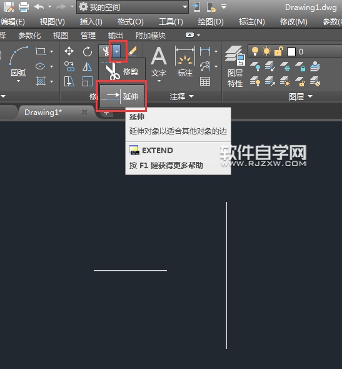Open the Undo history dropdown arrow
The height and width of the screenshot is (369, 342).
click(49, 7)
